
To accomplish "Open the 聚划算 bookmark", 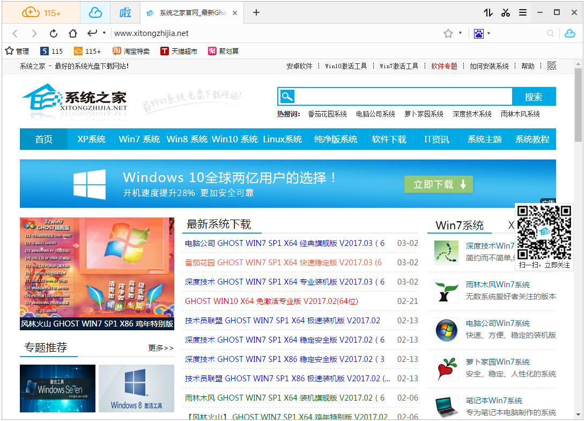I will point(223,51).
